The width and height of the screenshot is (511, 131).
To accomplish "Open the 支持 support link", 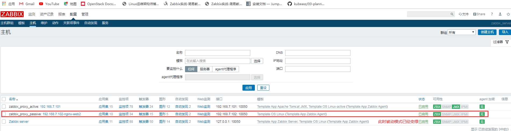I will 463,14.
